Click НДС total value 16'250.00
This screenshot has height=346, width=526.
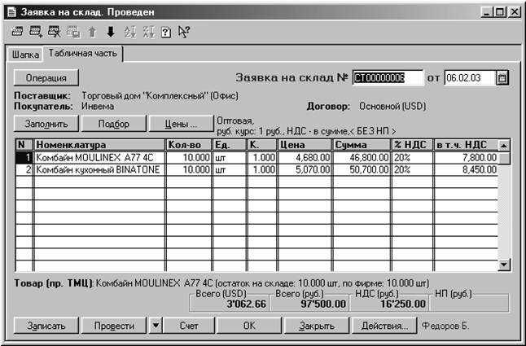click(x=403, y=304)
